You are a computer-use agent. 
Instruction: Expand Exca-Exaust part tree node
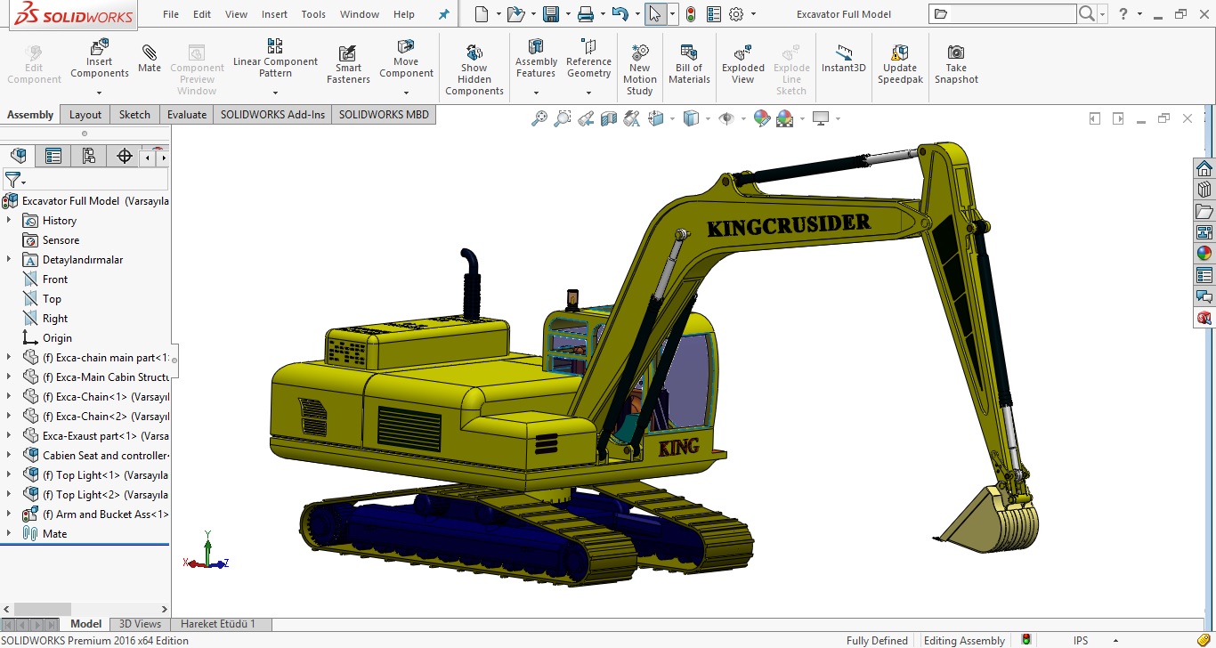coord(9,435)
